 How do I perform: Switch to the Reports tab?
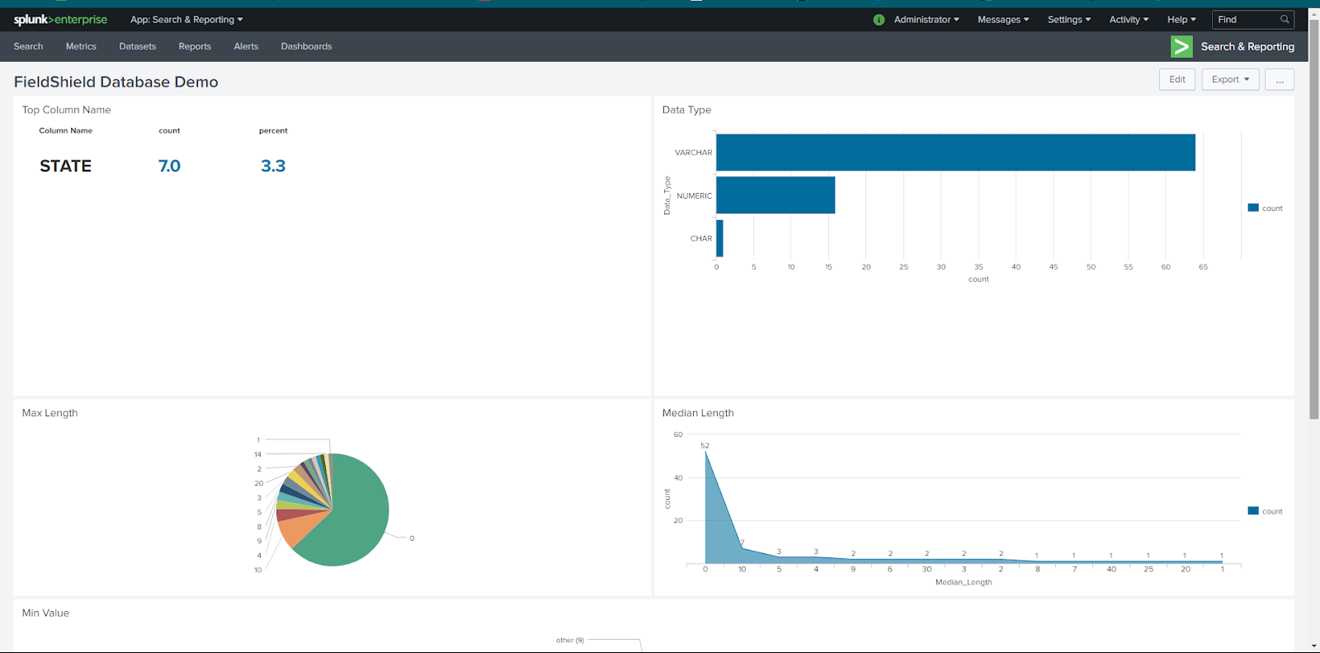(x=195, y=47)
